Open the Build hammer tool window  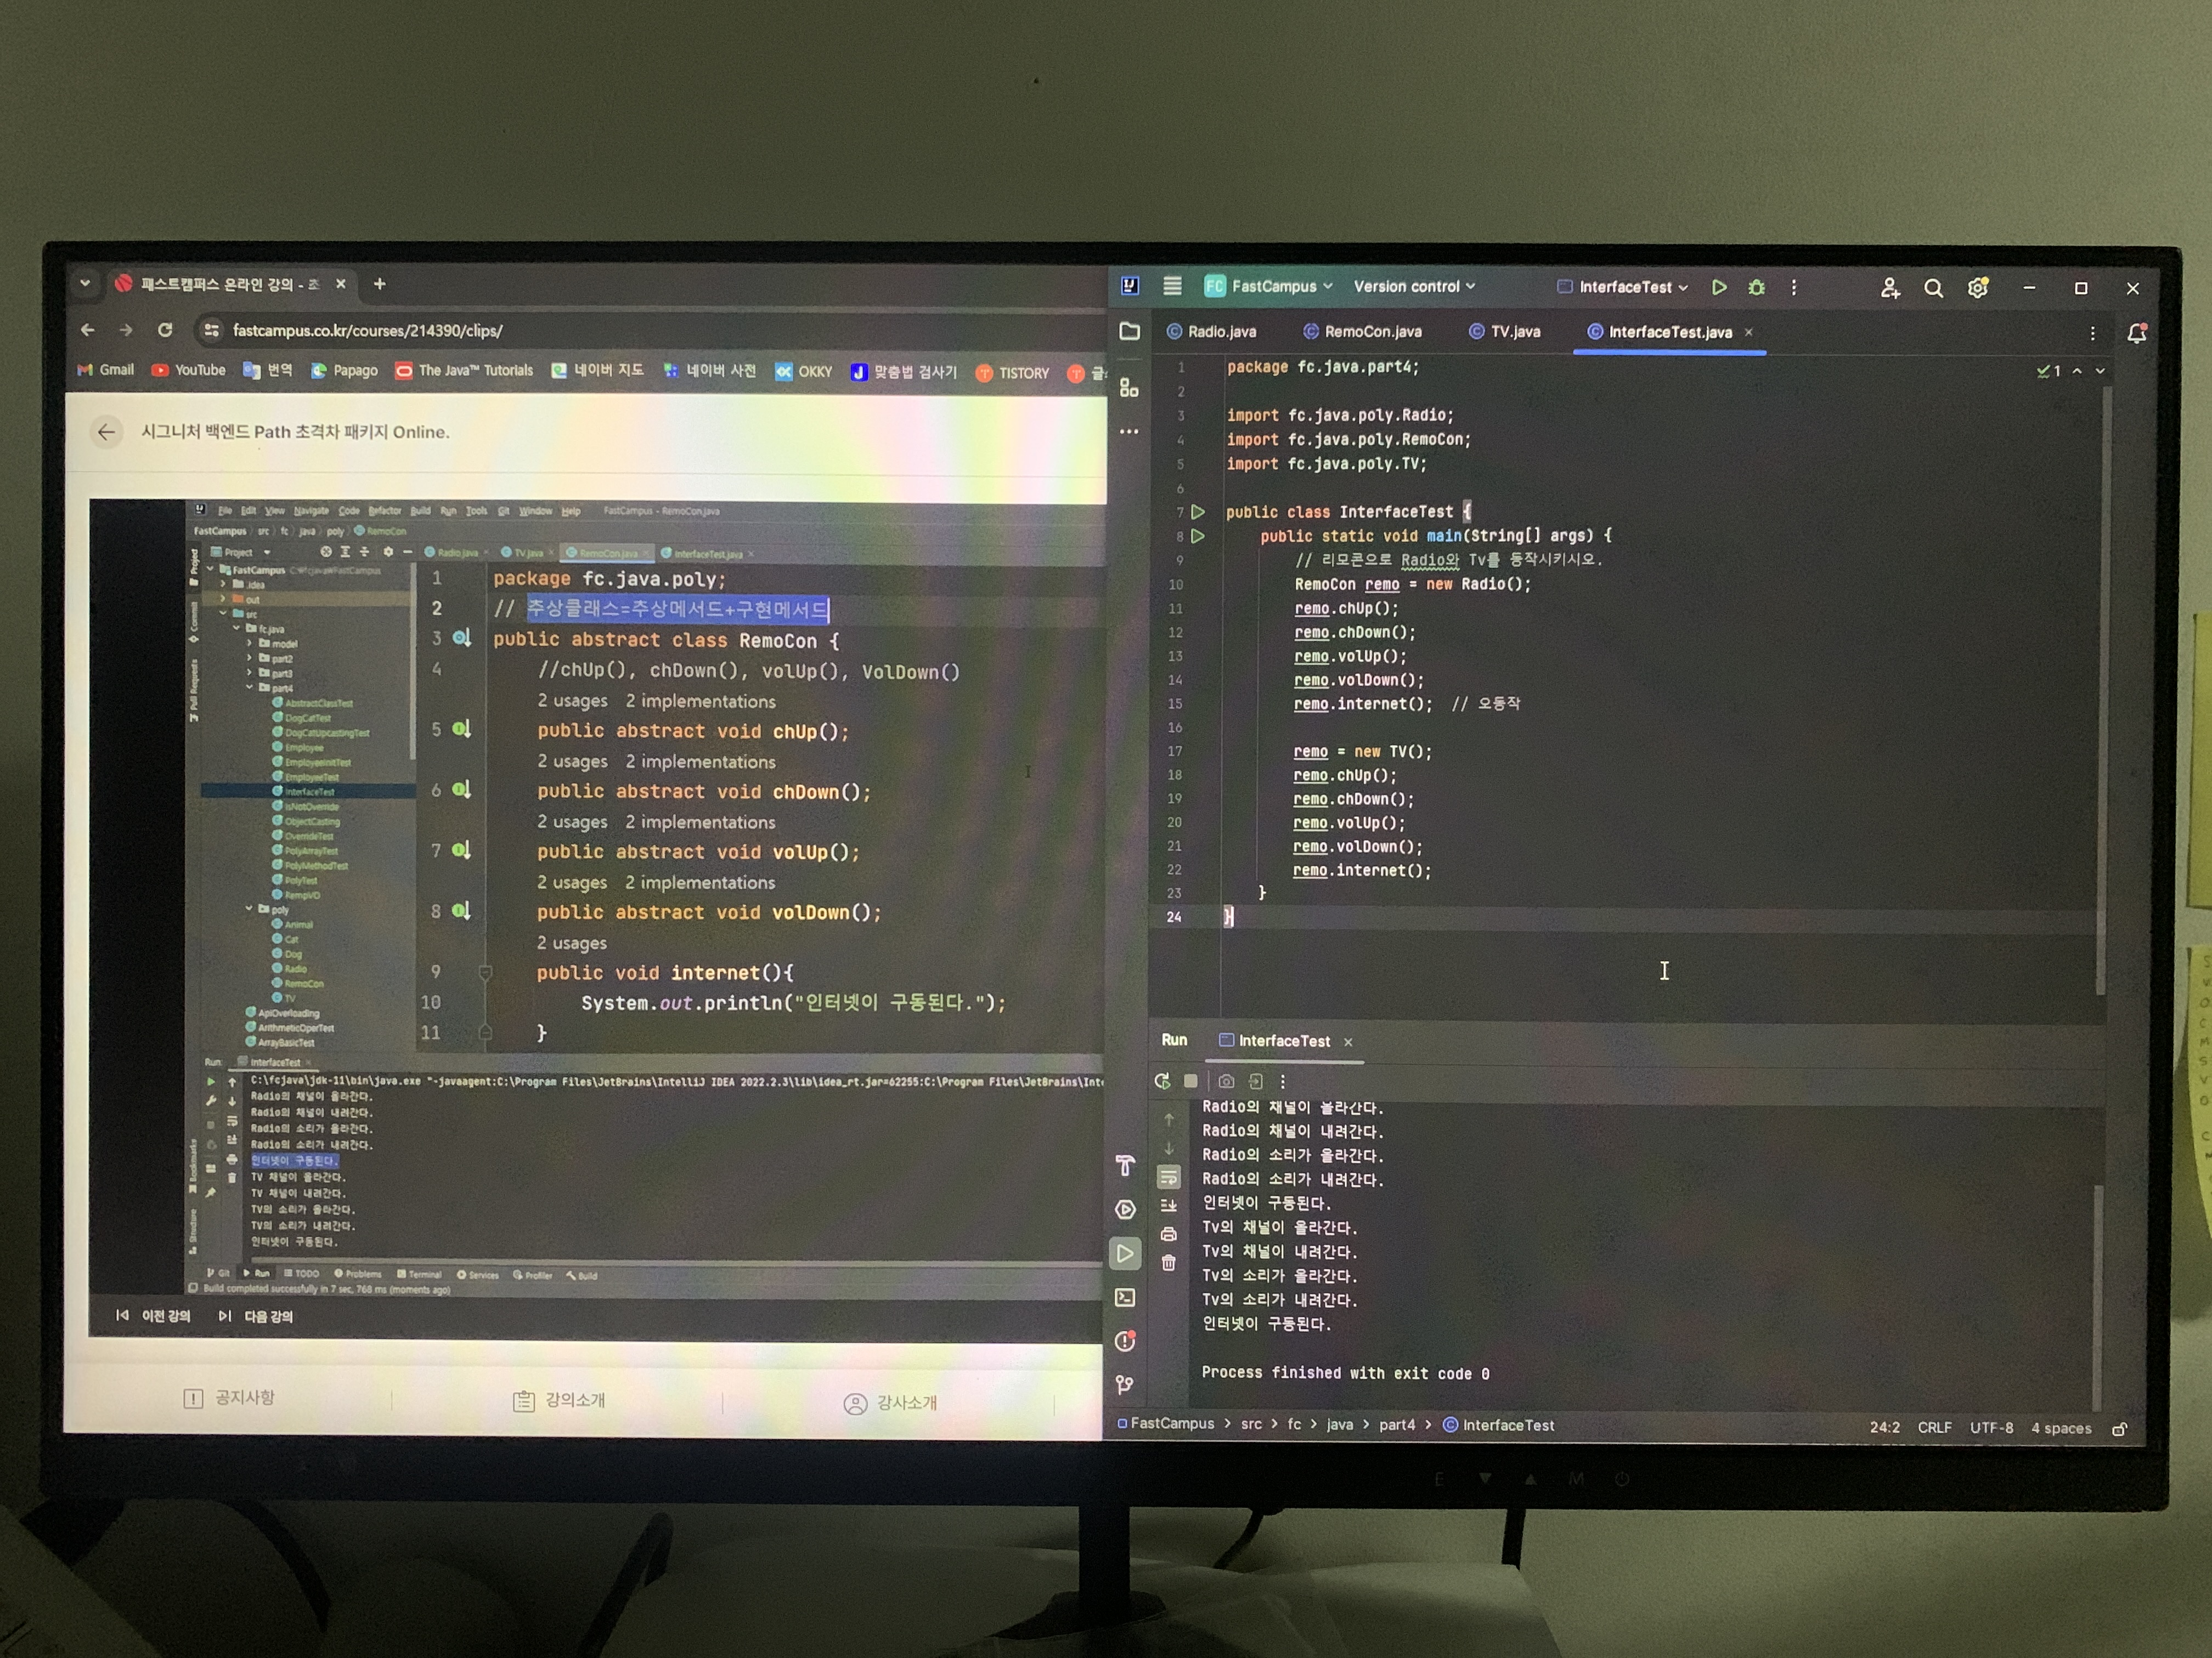click(x=1125, y=1166)
